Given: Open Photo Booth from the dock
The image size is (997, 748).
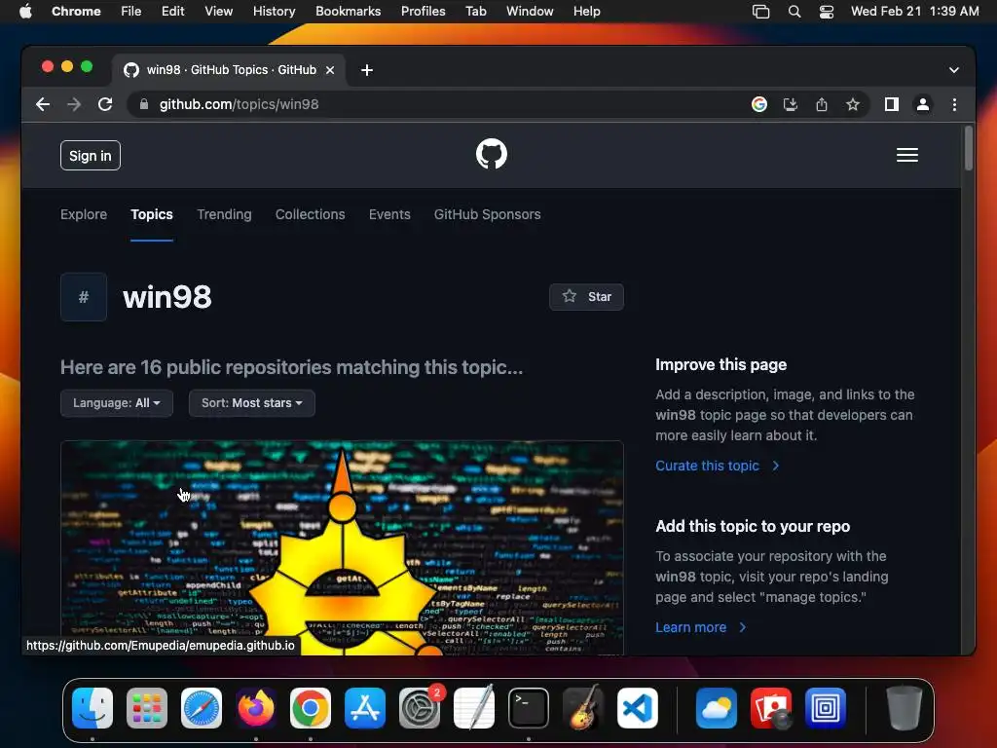Looking at the screenshot, I should [771, 708].
